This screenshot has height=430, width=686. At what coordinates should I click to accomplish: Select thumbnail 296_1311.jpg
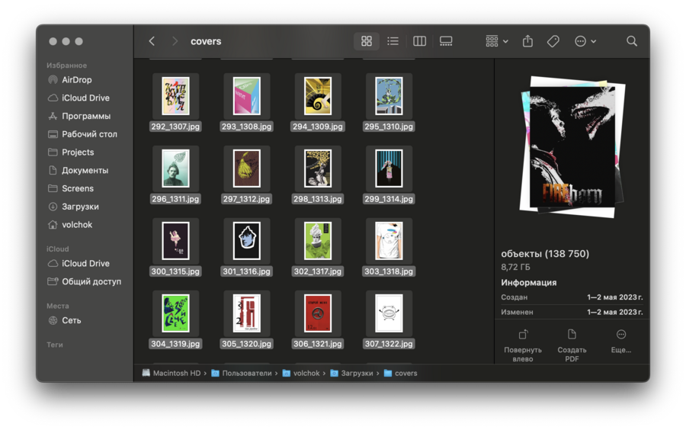tap(176, 168)
